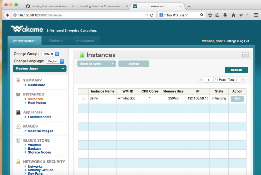Open the Change Group default dropdown
The height and width of the screenshot is (175, 261).
51,54
